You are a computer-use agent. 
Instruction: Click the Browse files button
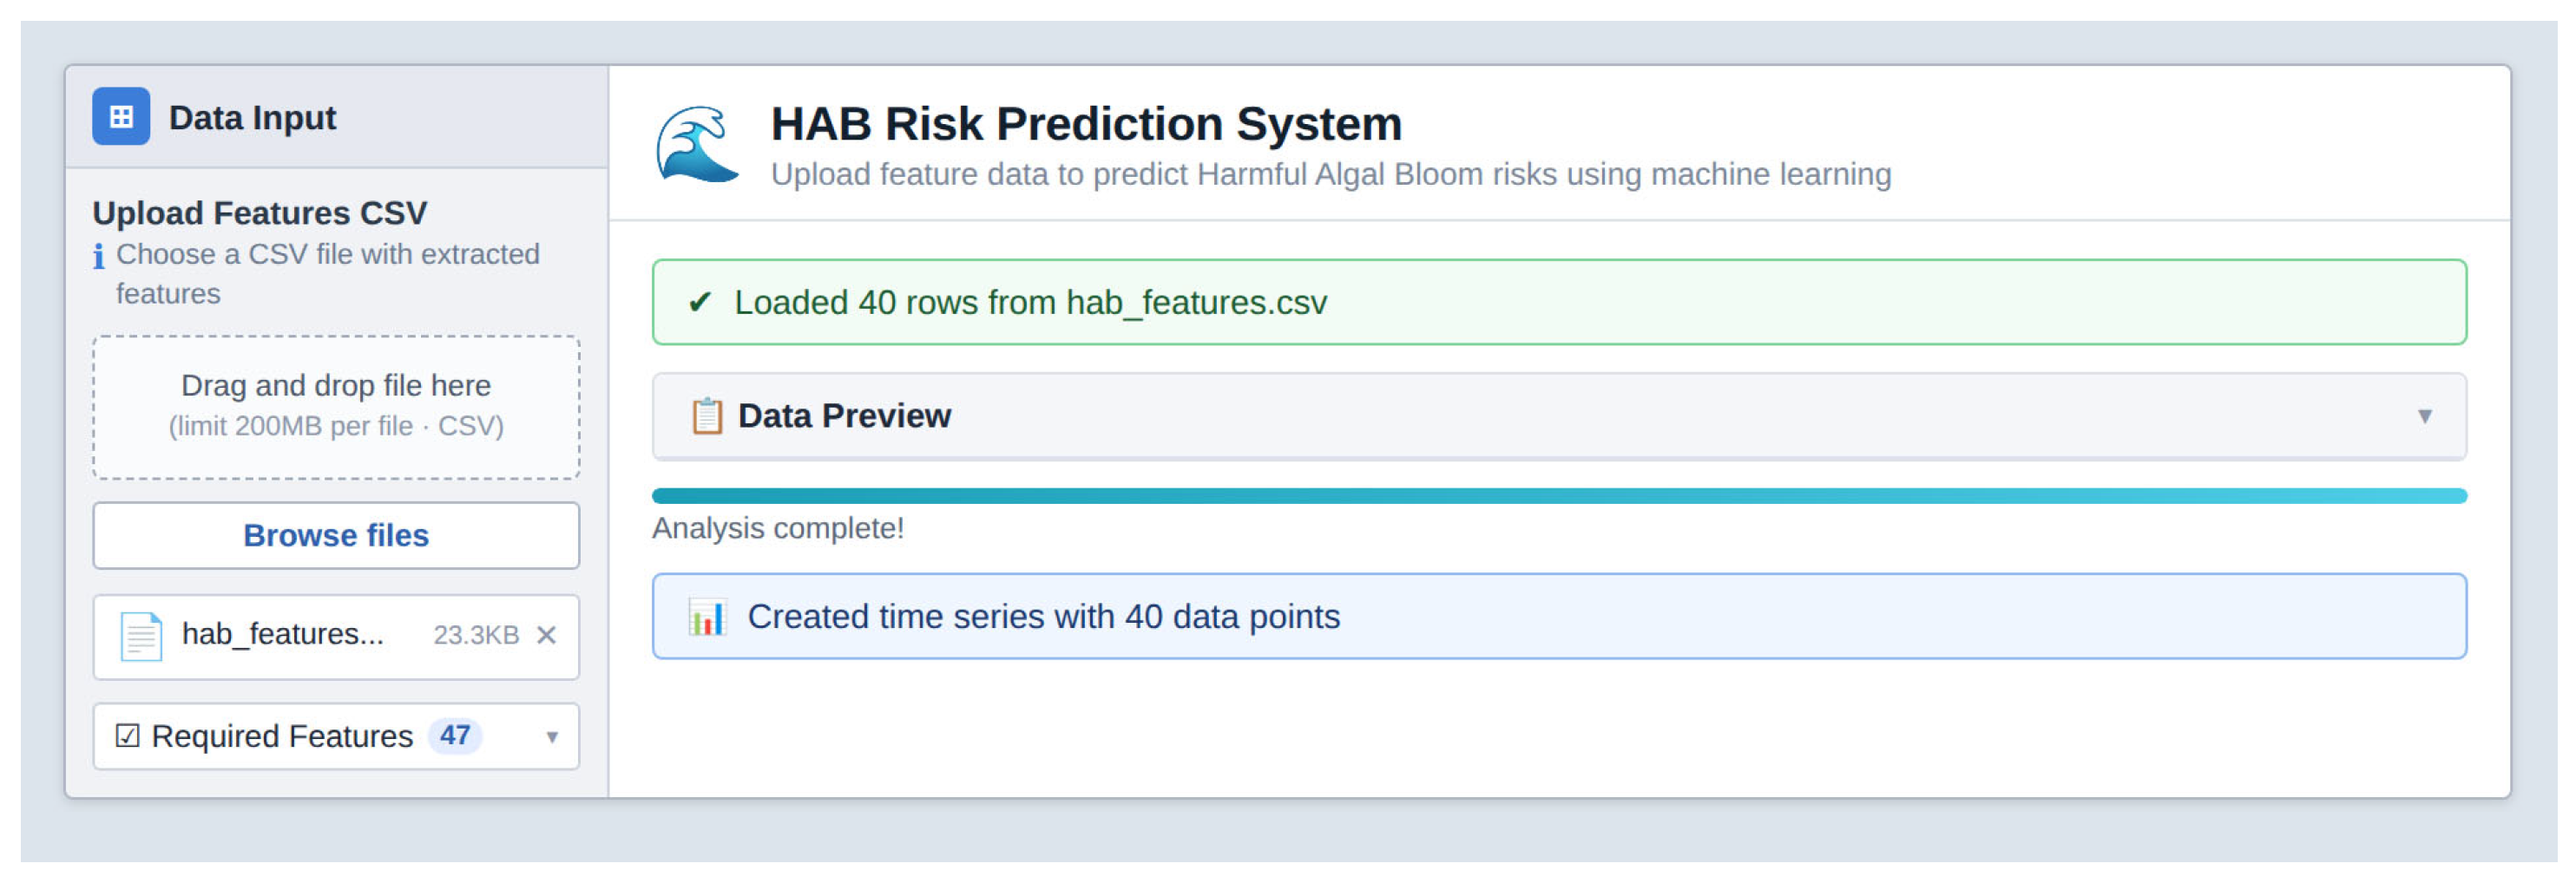pos(336,535)
